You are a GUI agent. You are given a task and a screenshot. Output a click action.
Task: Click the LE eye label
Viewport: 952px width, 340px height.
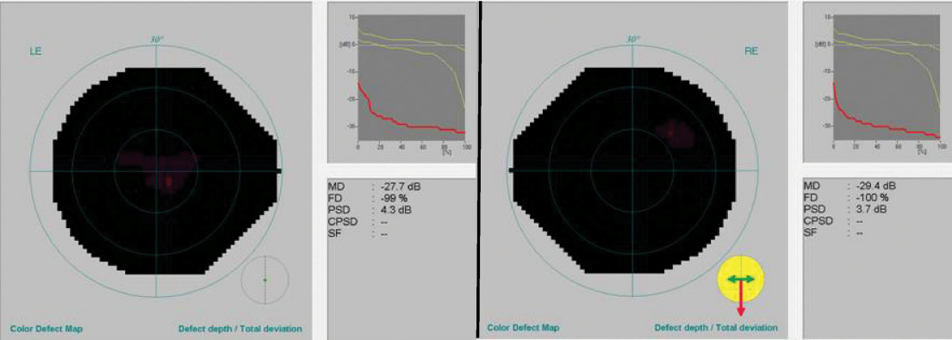[x=36, y=53]
